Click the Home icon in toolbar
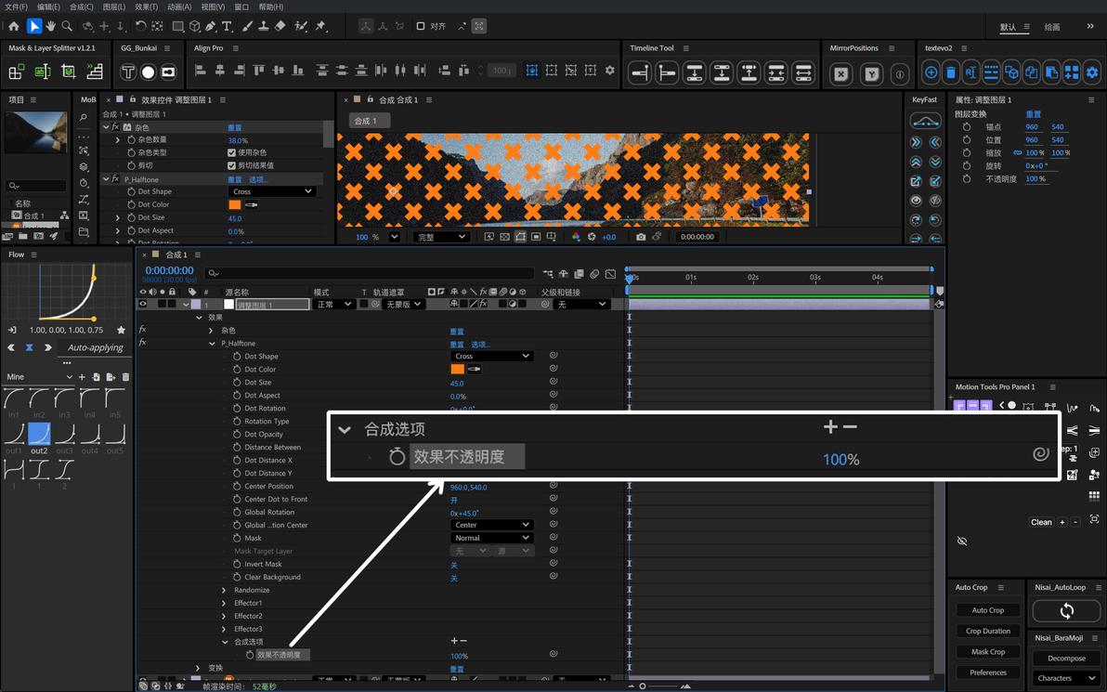The height and width of the screenshot is (692, 1107). click(14, 26)
